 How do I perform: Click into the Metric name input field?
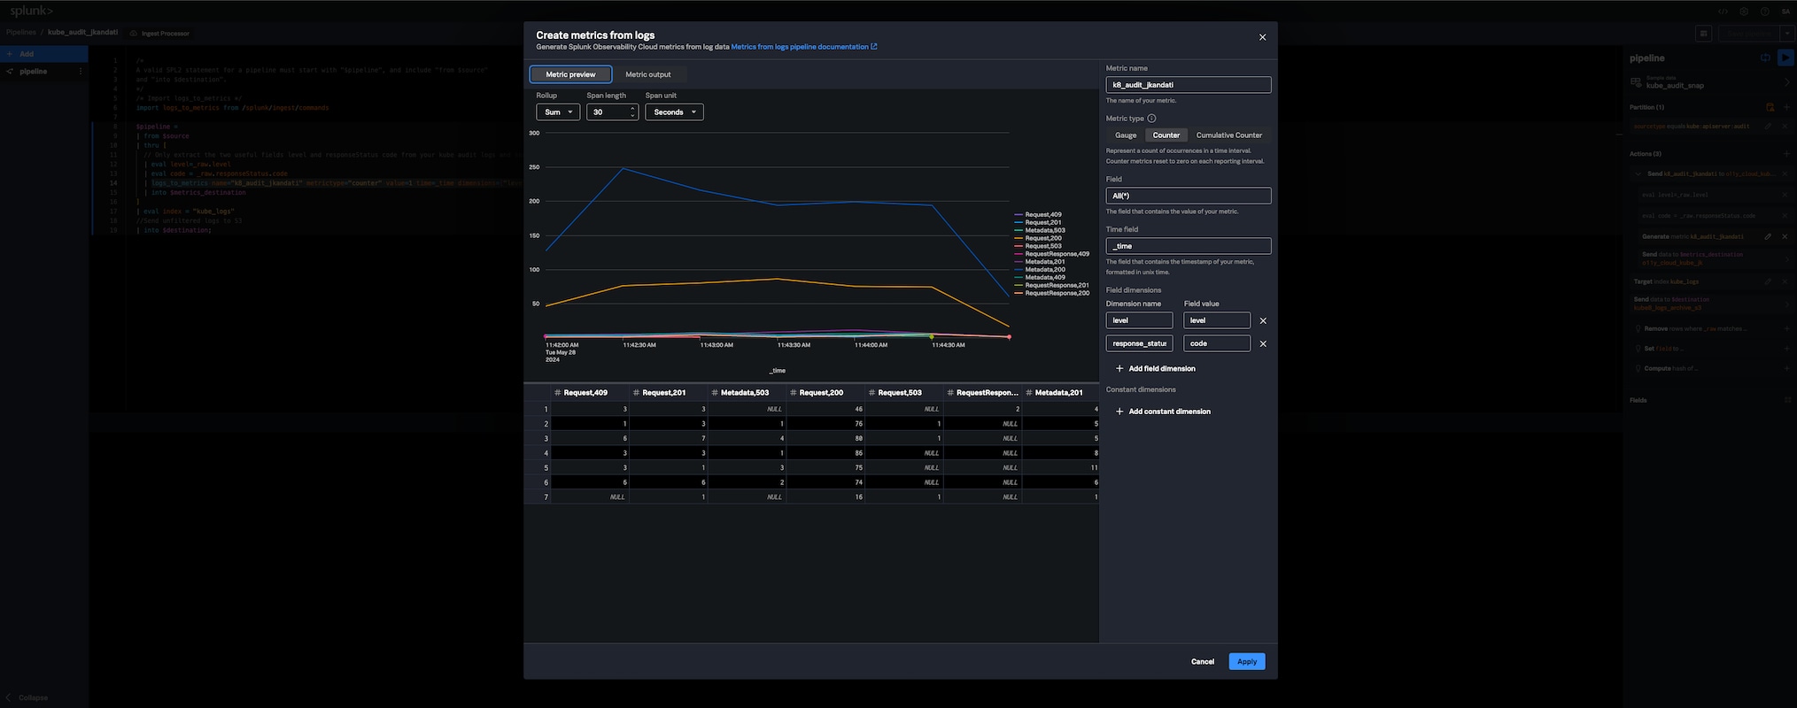click(1188, 85)
